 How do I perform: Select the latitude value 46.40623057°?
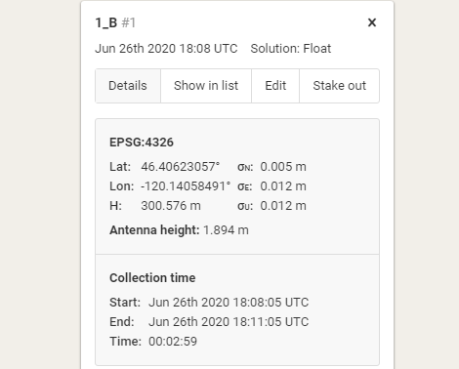[181, 167]
